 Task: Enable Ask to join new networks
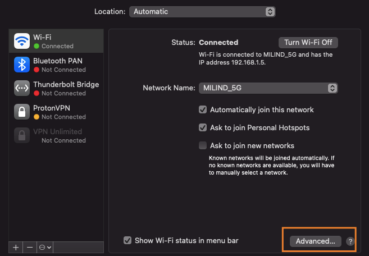coord(203,146)
